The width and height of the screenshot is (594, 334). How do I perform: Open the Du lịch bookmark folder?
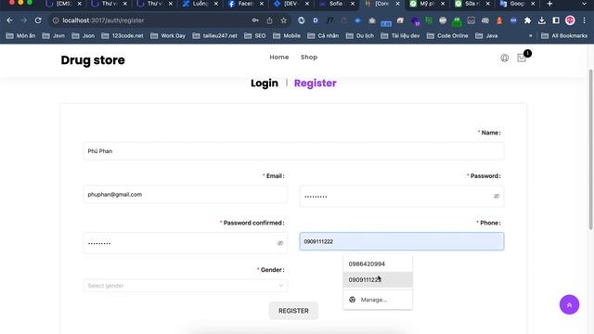[x=360, y=35]
